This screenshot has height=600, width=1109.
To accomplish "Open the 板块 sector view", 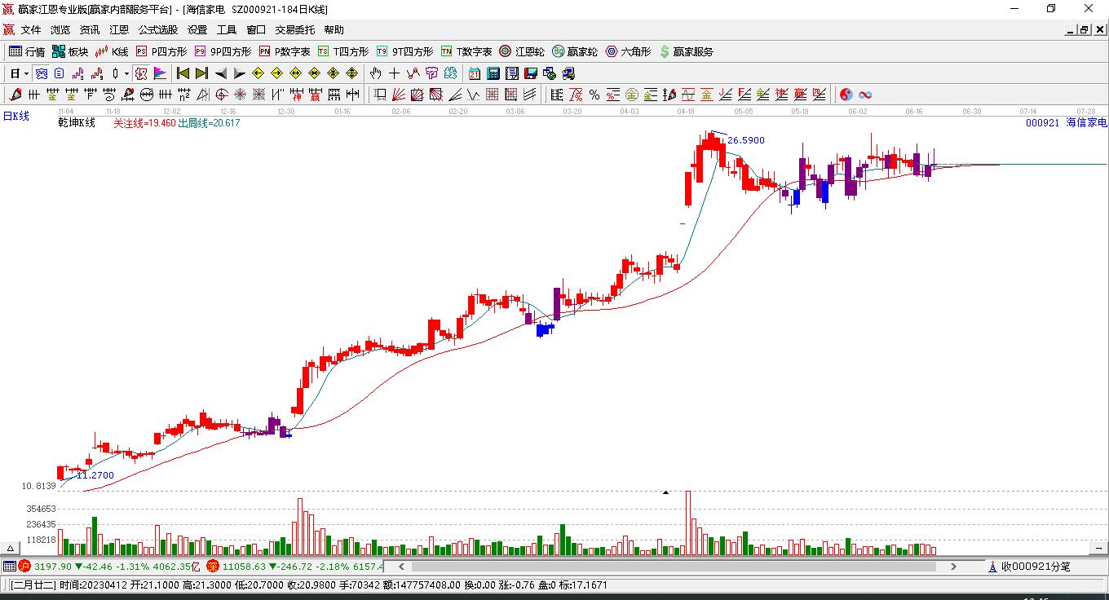I will tap(70, 51).
